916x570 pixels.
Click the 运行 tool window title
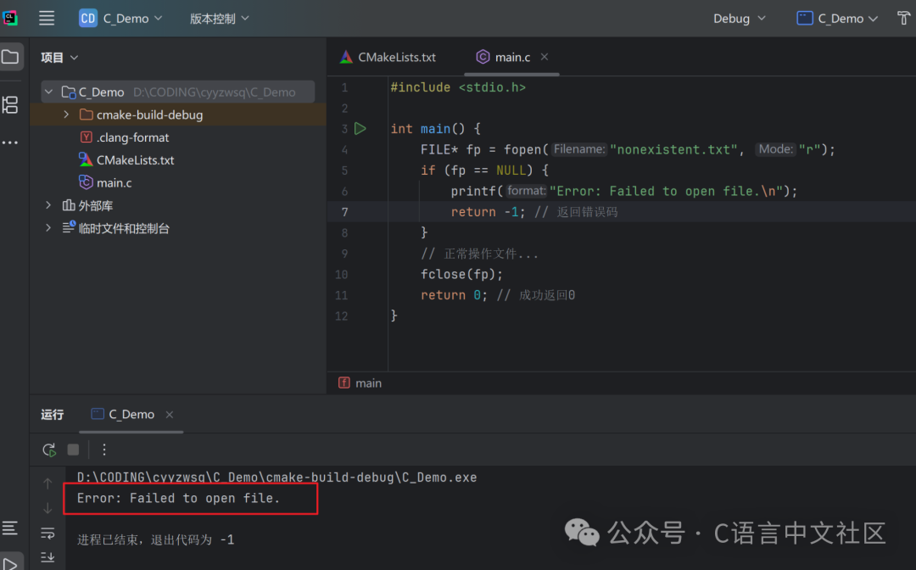(x=52, y=415)
